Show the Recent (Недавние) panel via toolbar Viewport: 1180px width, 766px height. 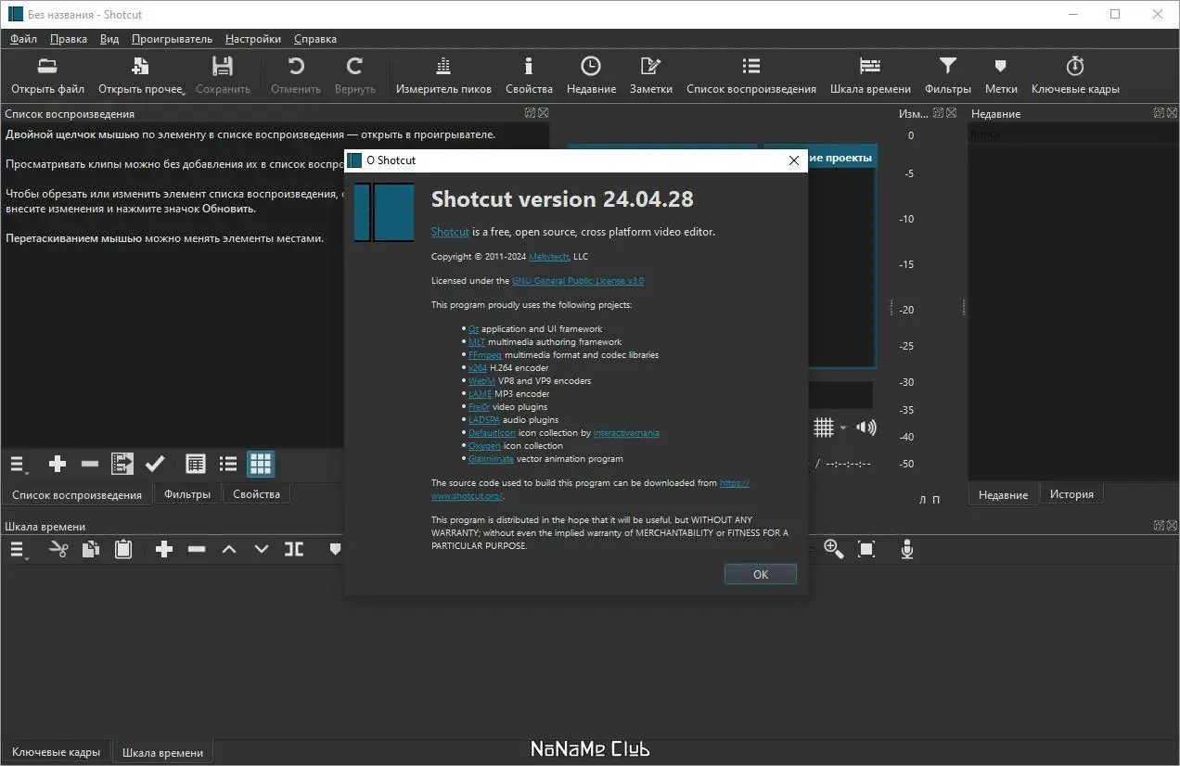point(591,66)
